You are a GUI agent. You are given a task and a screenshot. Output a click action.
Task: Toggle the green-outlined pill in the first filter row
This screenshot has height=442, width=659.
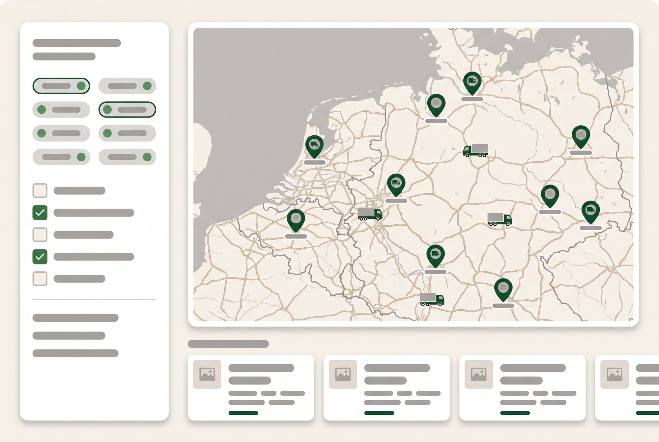[61, 86]
